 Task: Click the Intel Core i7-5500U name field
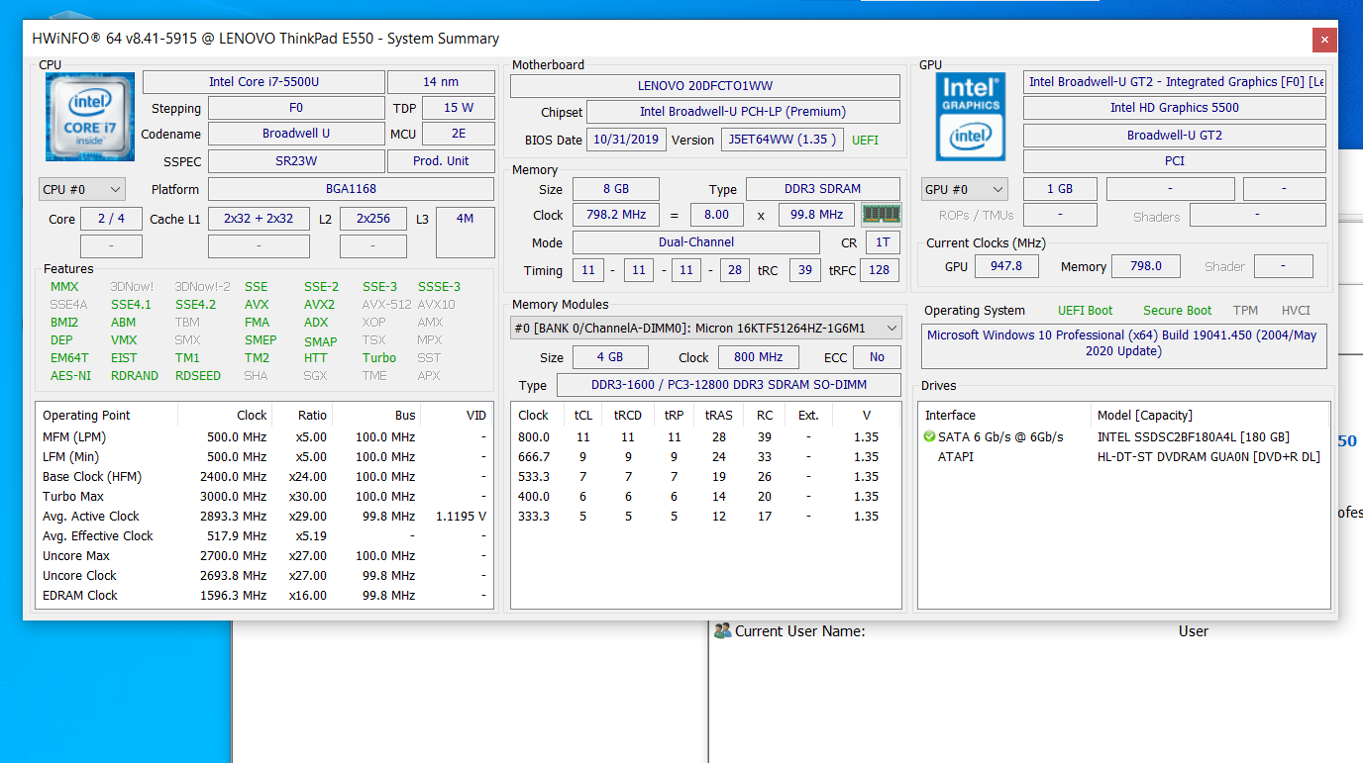tap(263, 82)
